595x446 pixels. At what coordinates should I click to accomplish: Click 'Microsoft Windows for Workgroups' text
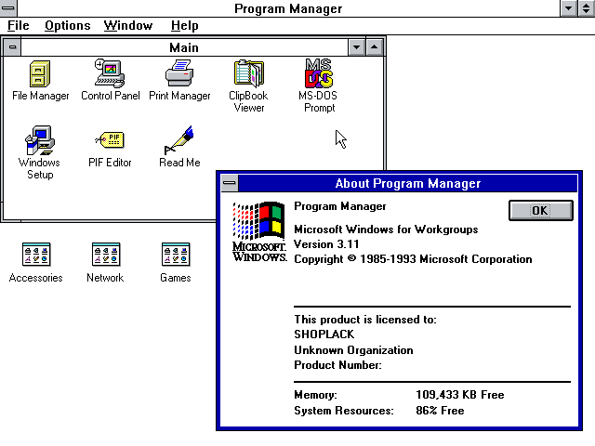[386, 230]
